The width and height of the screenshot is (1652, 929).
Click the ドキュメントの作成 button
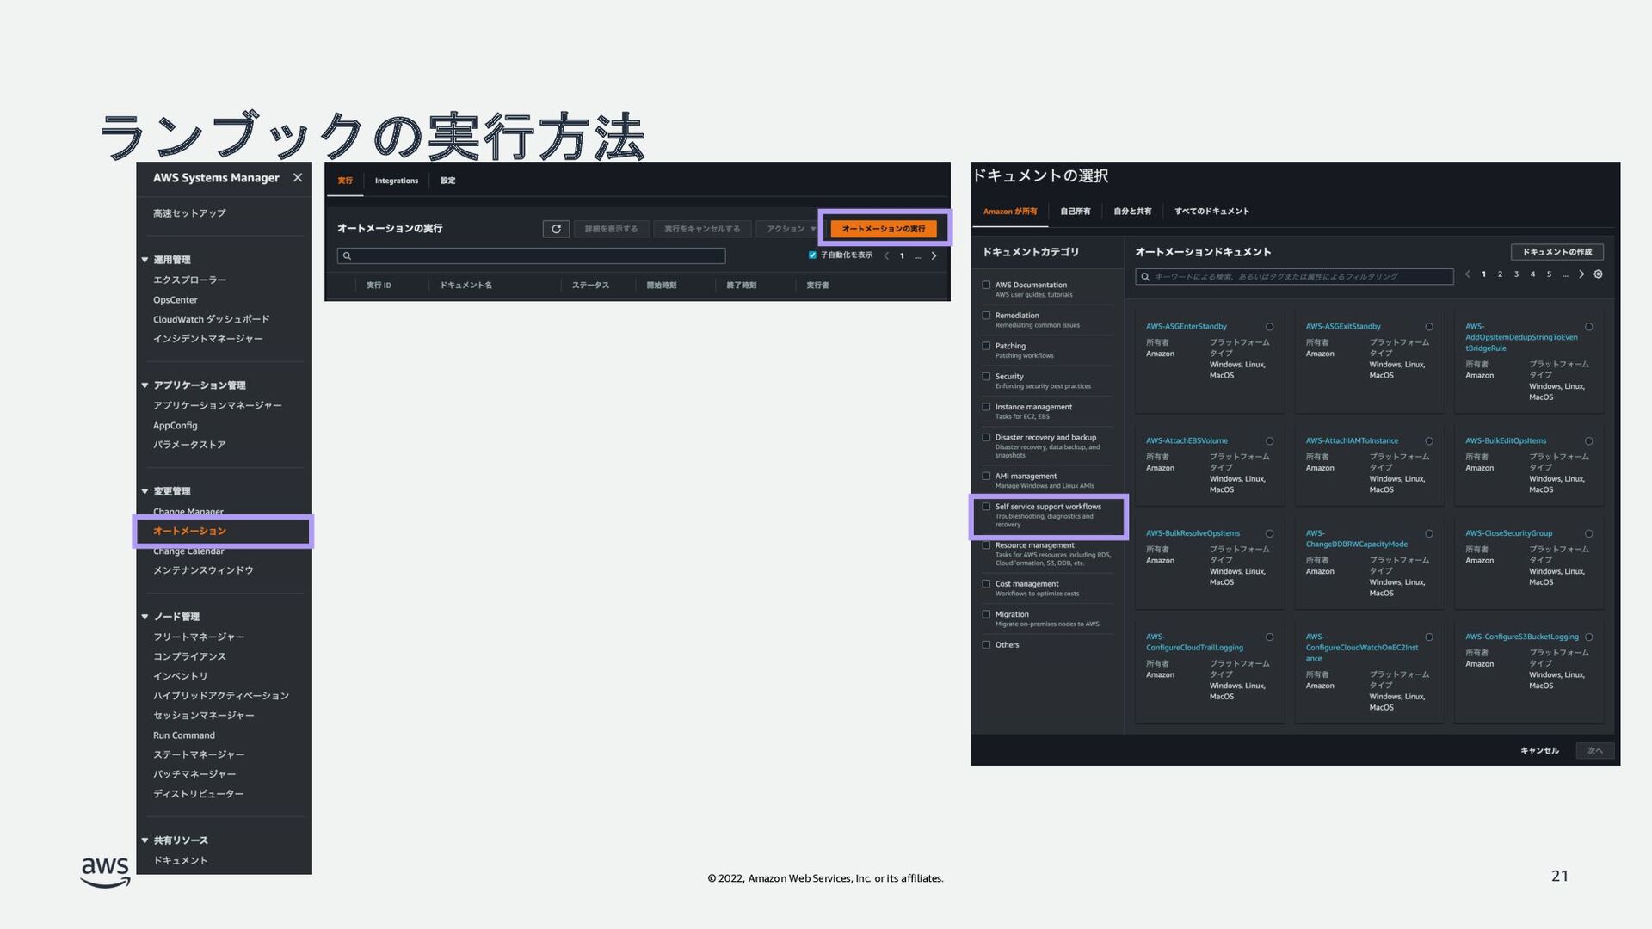pyautogui.click(x=1557, y=252)
